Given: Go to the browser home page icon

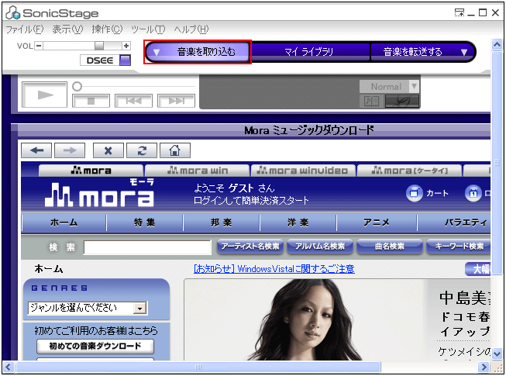Looking at the screenshot, I should point(175,150).
